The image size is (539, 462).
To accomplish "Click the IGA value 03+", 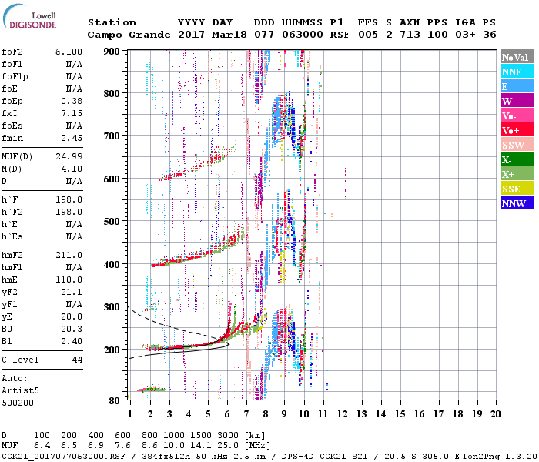I will click(465, 35).
